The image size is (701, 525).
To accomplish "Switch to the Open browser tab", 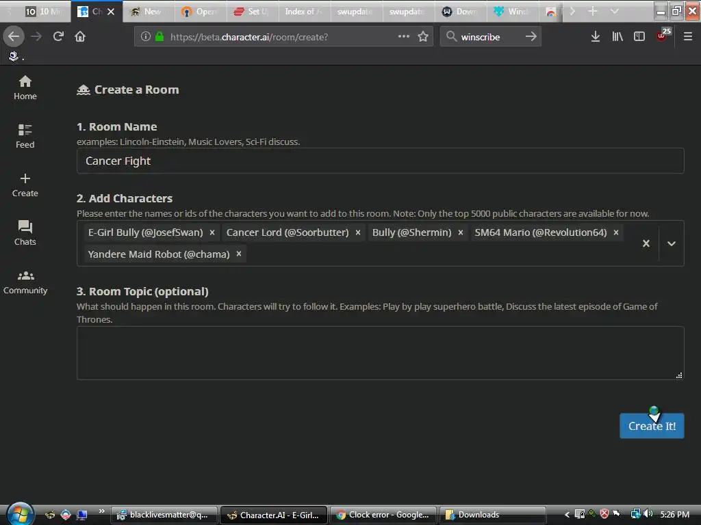I will tap(200, 12).
